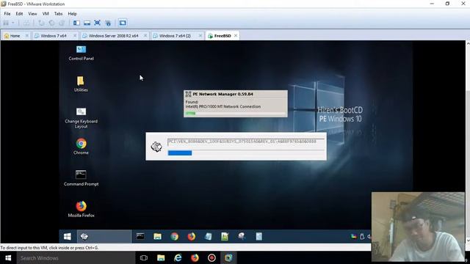Open the Help menu
Screen dimensions: 470x264
(x=72, y=14)
